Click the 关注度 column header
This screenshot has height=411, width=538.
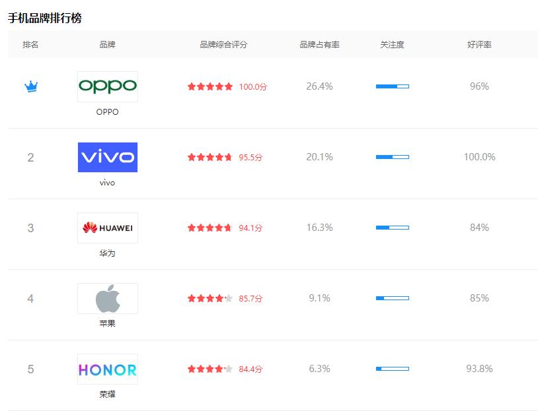392,45
